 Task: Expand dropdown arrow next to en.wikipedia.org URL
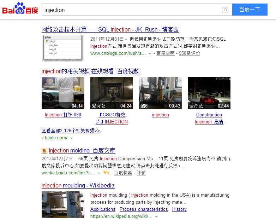tap(156, 217)
